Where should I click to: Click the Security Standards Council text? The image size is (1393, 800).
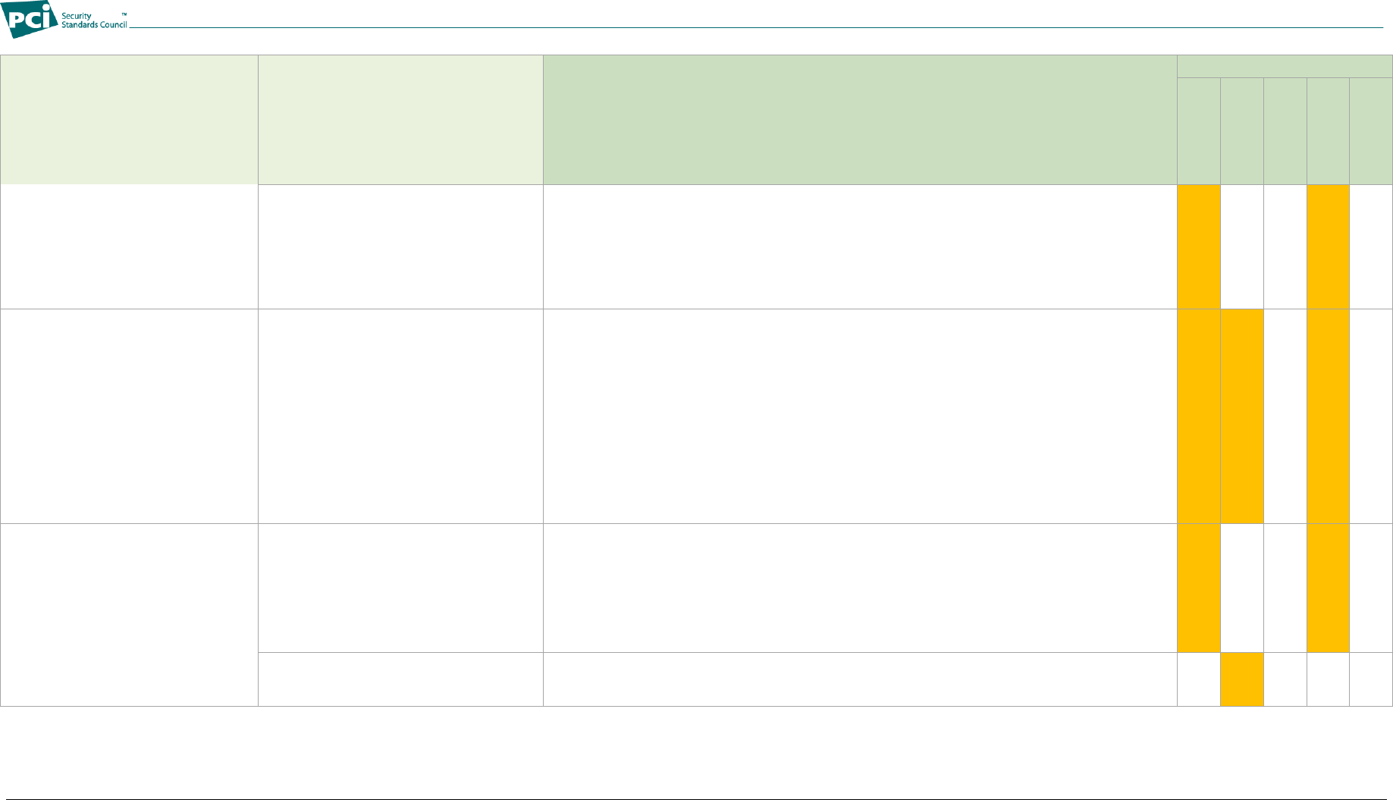tap(94, 20)
